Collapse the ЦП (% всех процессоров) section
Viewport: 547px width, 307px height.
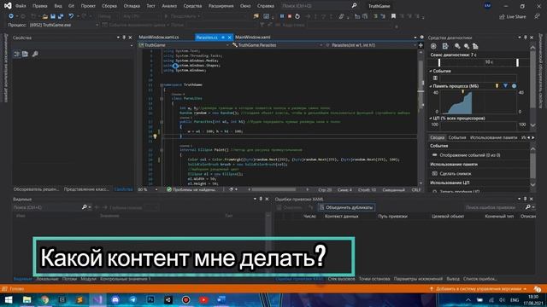pyautogui.click(x=431, y=119)
